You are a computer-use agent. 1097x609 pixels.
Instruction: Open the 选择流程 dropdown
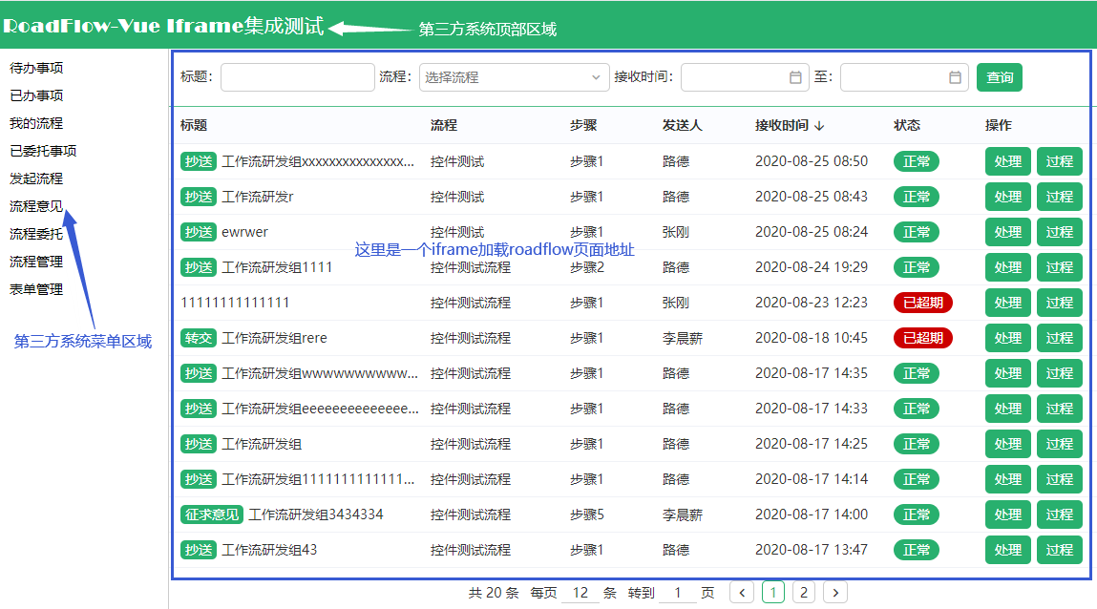513,77
